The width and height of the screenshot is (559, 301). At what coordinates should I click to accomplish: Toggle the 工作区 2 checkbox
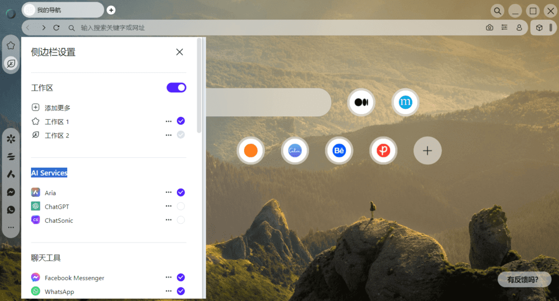pos(181,135)
